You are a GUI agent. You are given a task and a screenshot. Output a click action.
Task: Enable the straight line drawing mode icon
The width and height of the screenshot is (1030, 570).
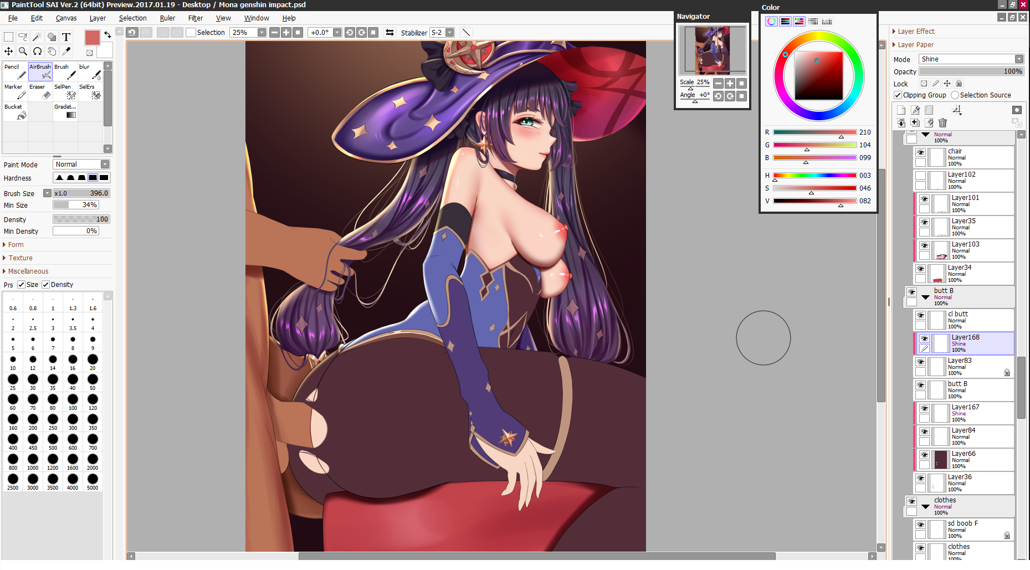467,32
